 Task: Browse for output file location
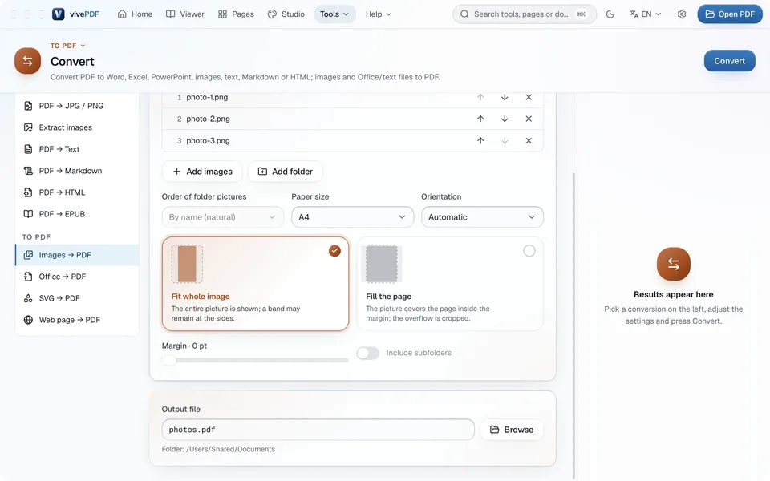click(512, 430)
